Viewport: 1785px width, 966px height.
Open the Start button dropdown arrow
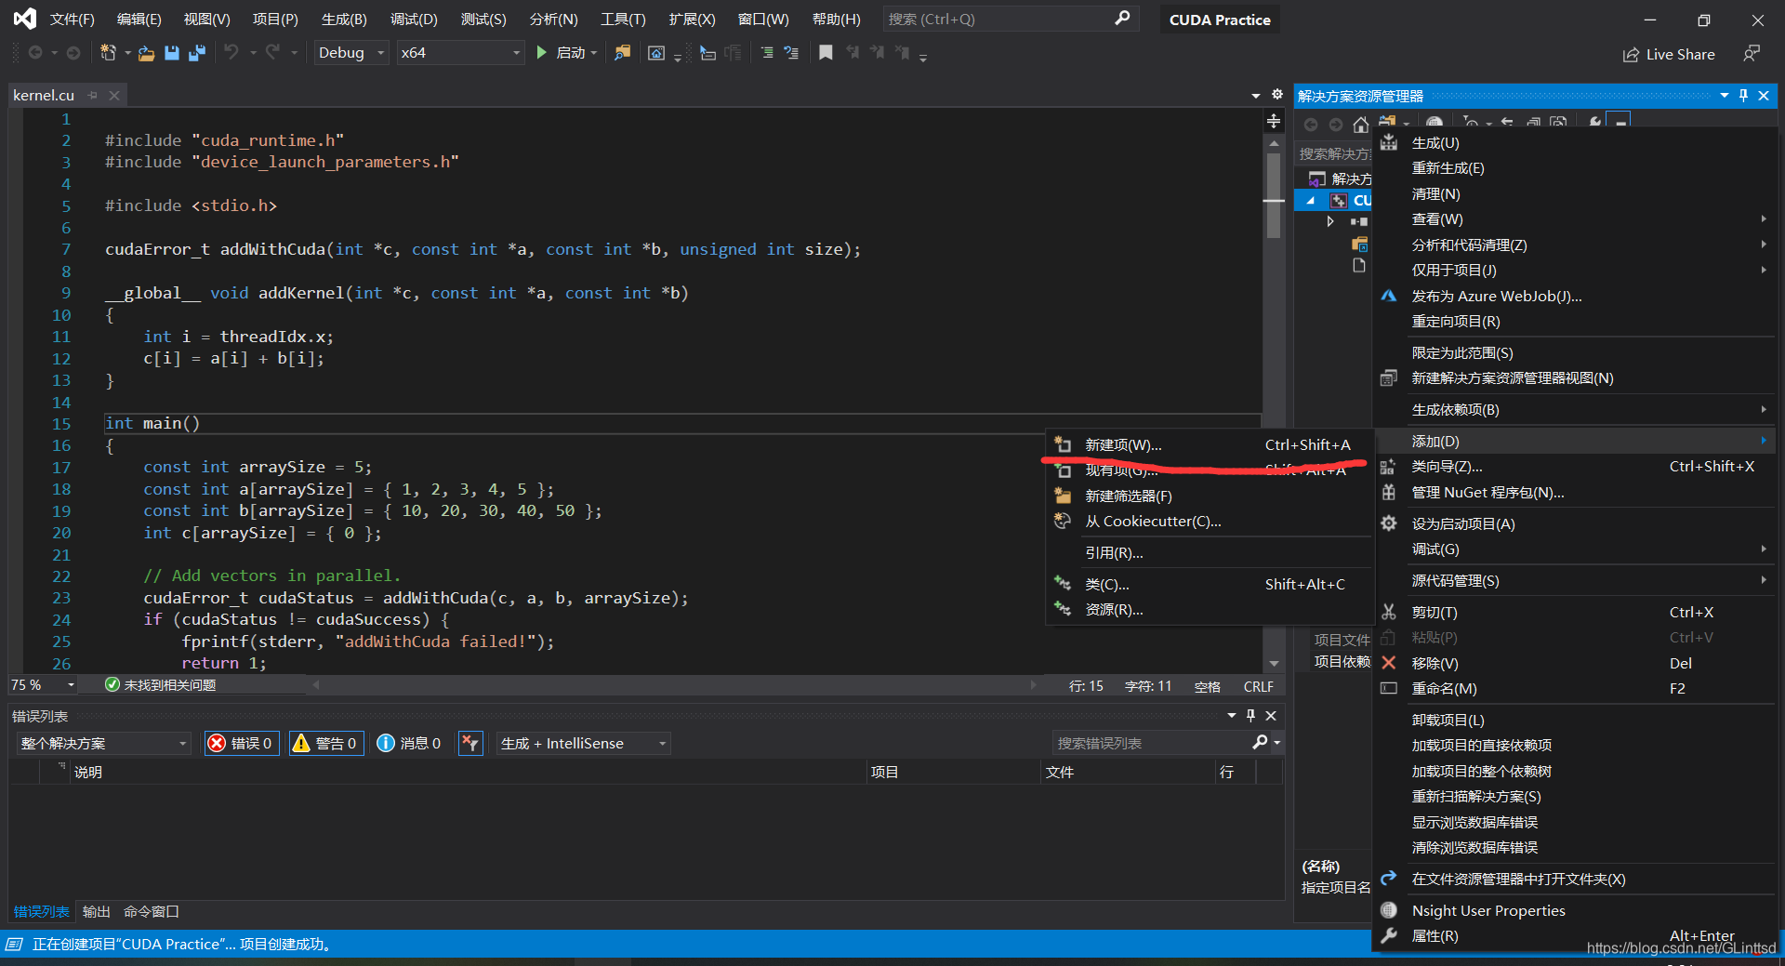pyautogui.click(x=594, y=53)
